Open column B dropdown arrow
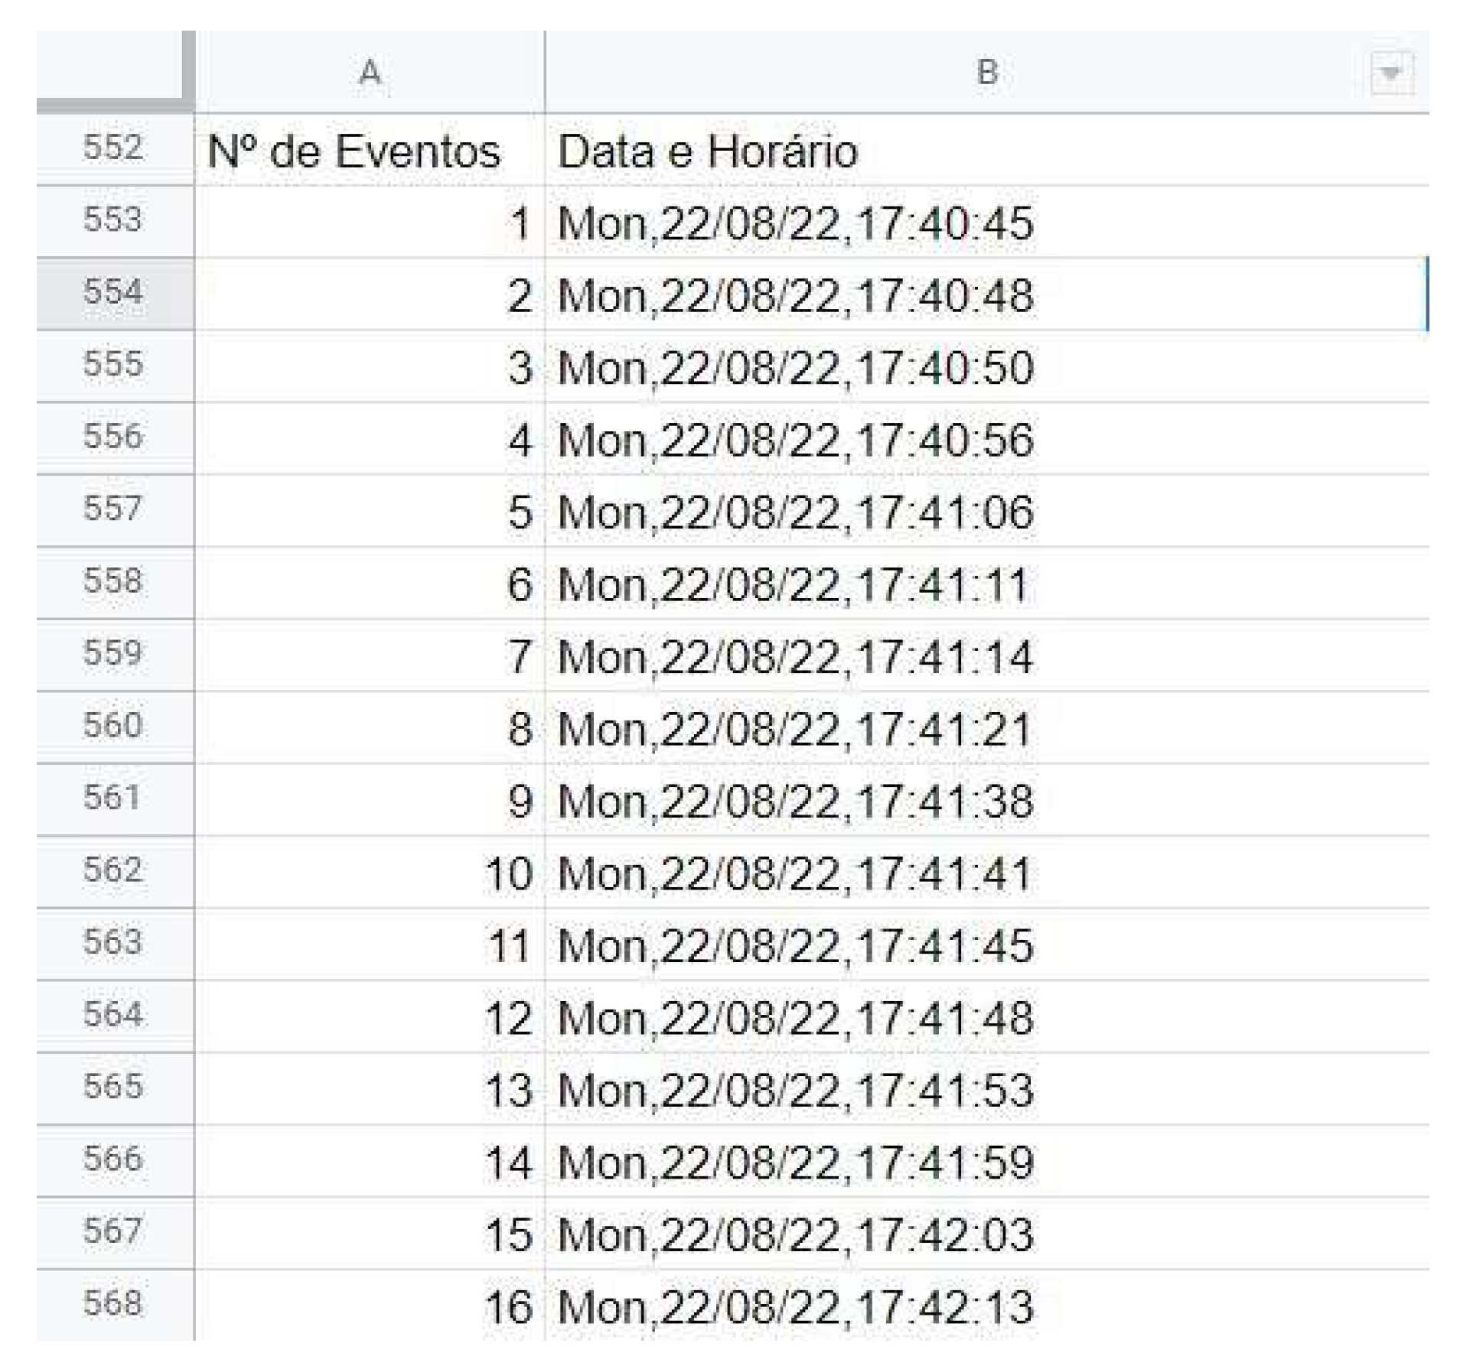Screen dimensions: 1470x1369 1390,73
